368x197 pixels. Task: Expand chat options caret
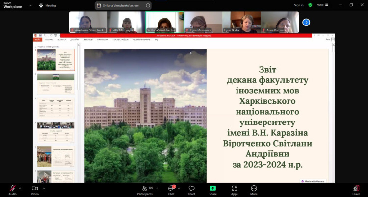pyautogui.click(x=179, y=188)
